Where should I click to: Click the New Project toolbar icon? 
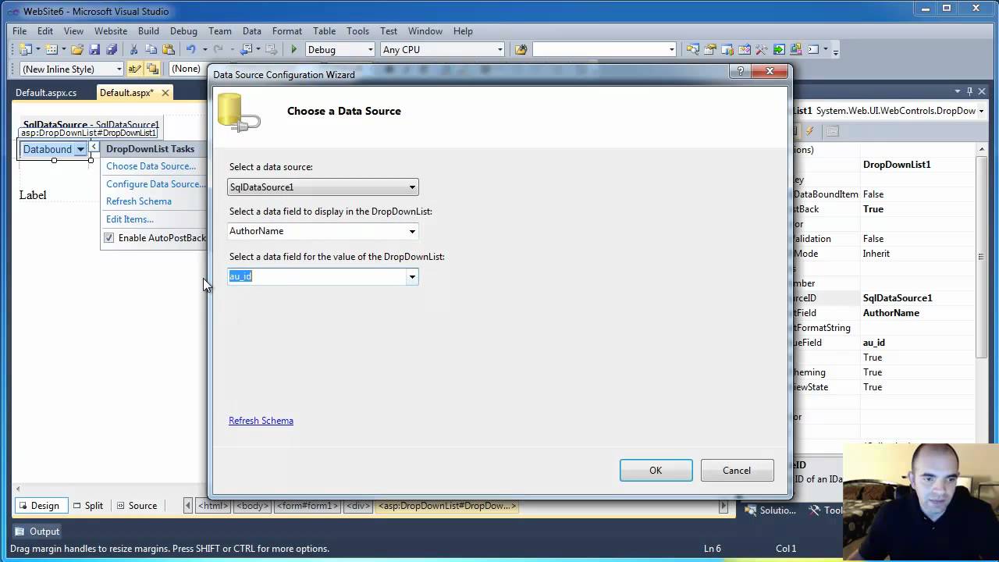(25, 49)
